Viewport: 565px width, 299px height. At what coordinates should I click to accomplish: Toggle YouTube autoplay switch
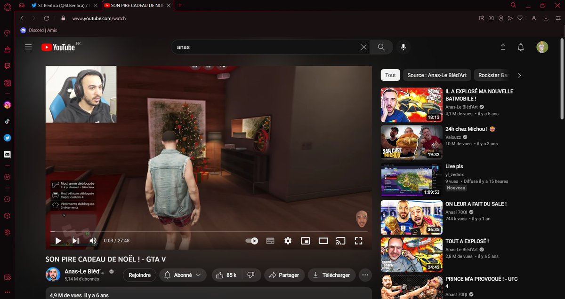pyautogui.click(x=252, y=241)
